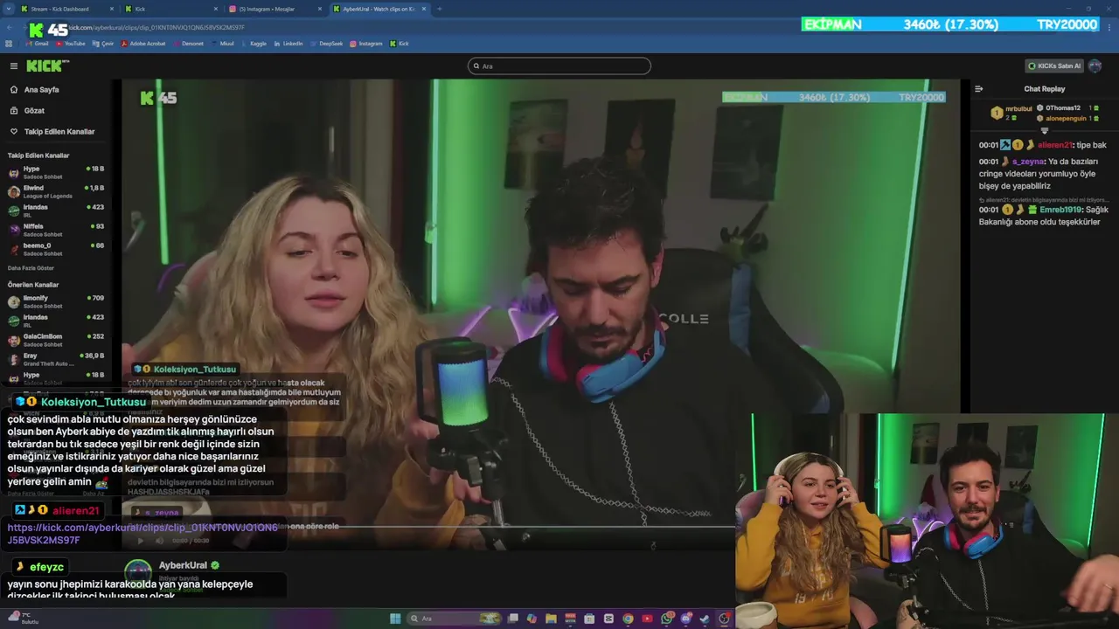Expand Daha Fazla Göster list
1119x629 pixels.
[31, 268]
